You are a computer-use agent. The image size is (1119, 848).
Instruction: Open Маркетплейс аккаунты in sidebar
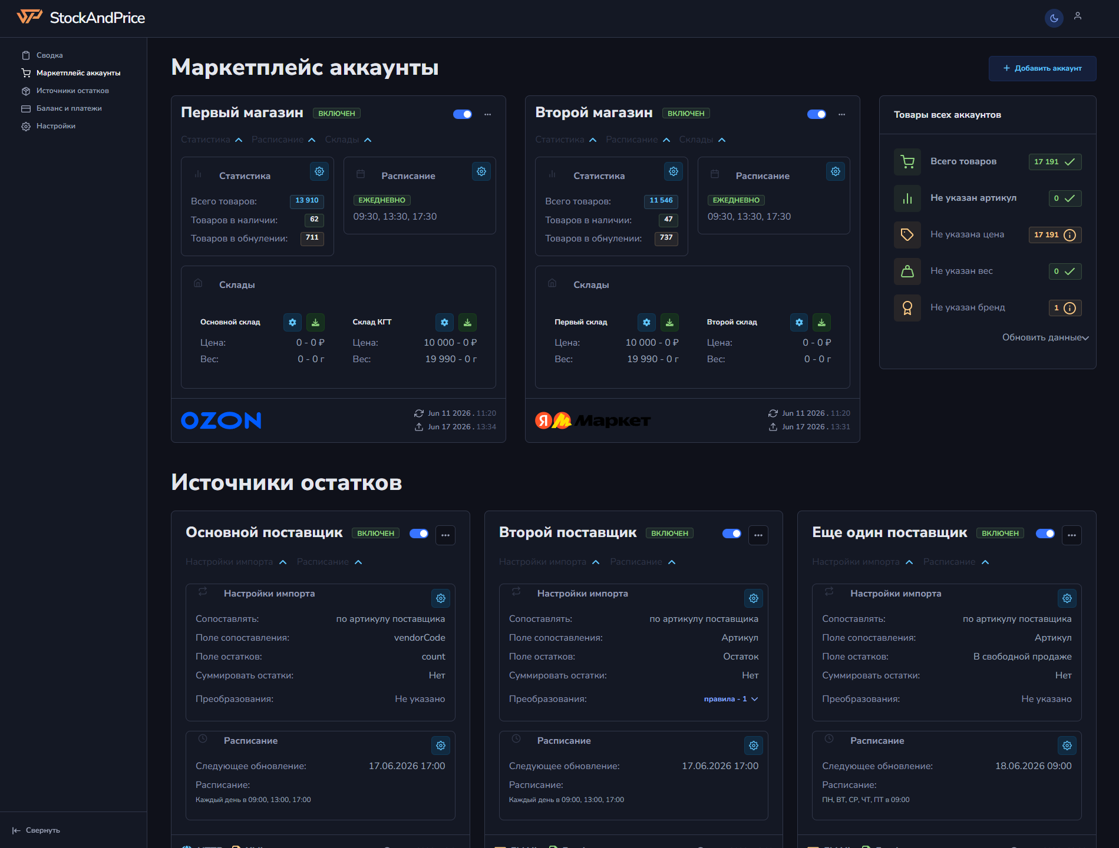click(71, 73)
